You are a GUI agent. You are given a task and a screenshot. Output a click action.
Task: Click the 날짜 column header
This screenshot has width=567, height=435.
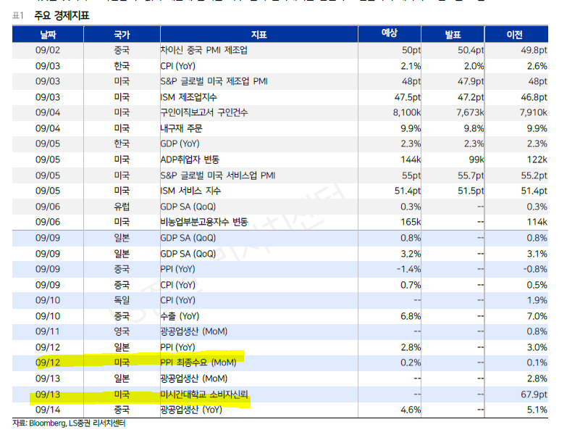point(47,34)
